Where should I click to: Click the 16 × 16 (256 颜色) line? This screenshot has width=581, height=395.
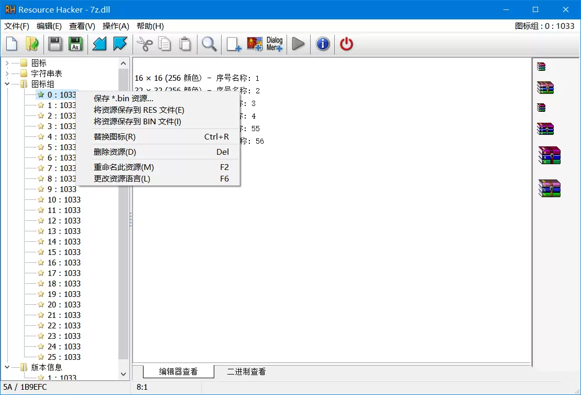[x=197, y=78]
